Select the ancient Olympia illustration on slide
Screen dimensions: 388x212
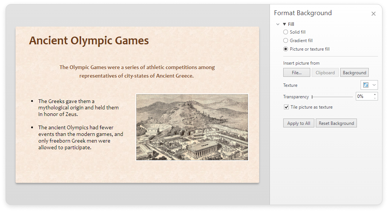point(192,127)
